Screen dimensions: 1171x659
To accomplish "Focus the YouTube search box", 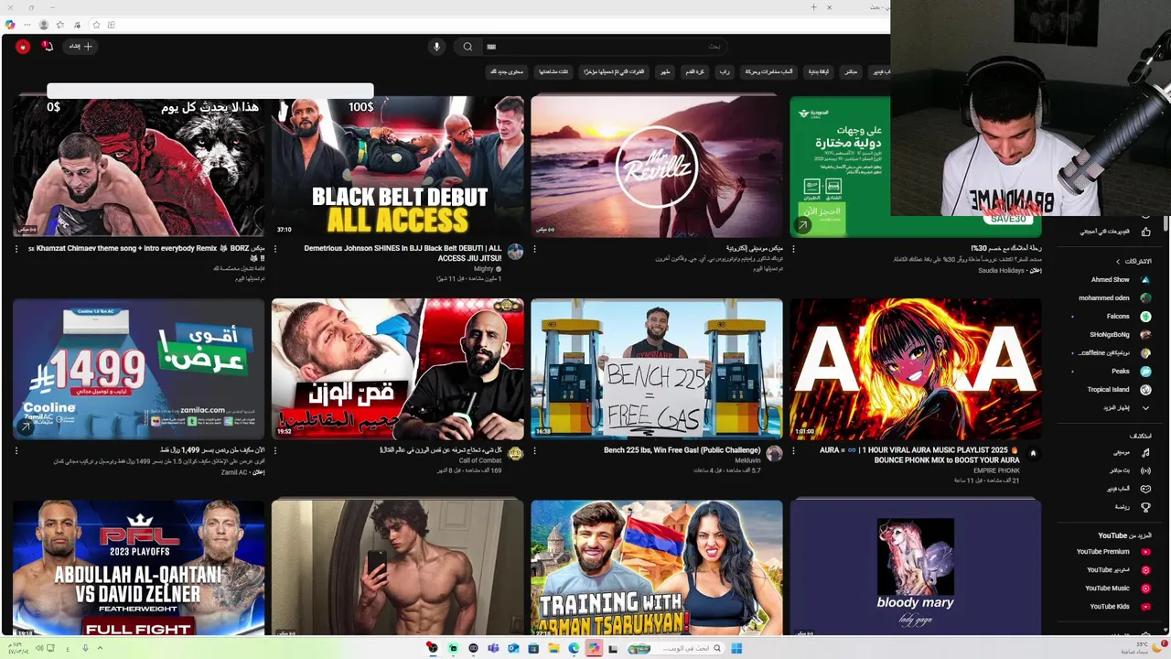I will (x=604, y=47).
